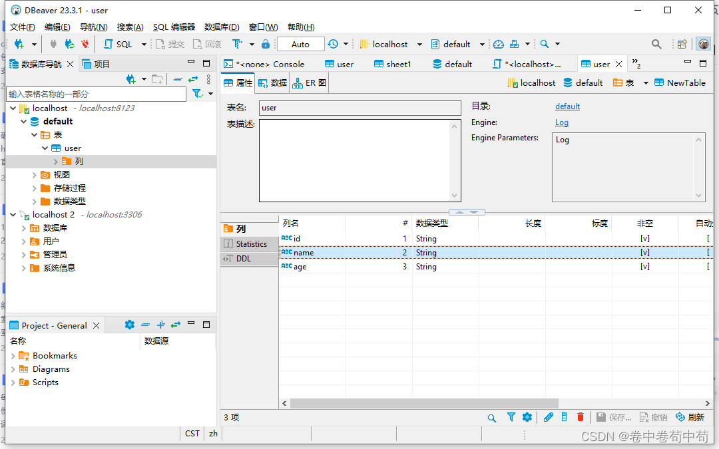Viewport: 719px width, 449px height.
Task: Delete row using trash icon
Action: coord(580,417)
